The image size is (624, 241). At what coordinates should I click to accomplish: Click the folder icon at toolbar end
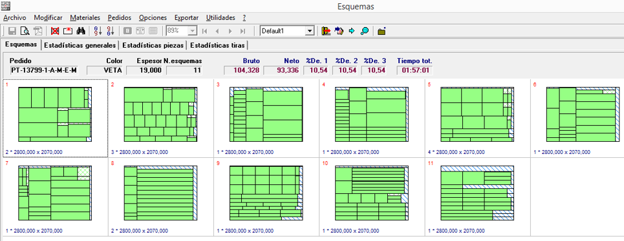pos(382,31)
